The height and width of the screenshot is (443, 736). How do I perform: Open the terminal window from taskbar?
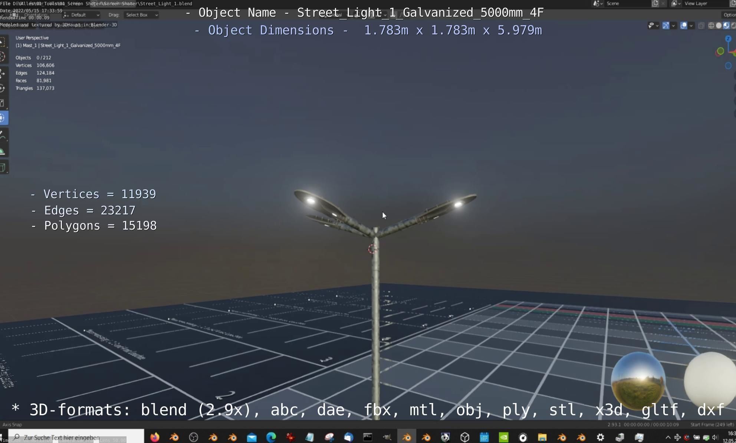coord(368,437)
